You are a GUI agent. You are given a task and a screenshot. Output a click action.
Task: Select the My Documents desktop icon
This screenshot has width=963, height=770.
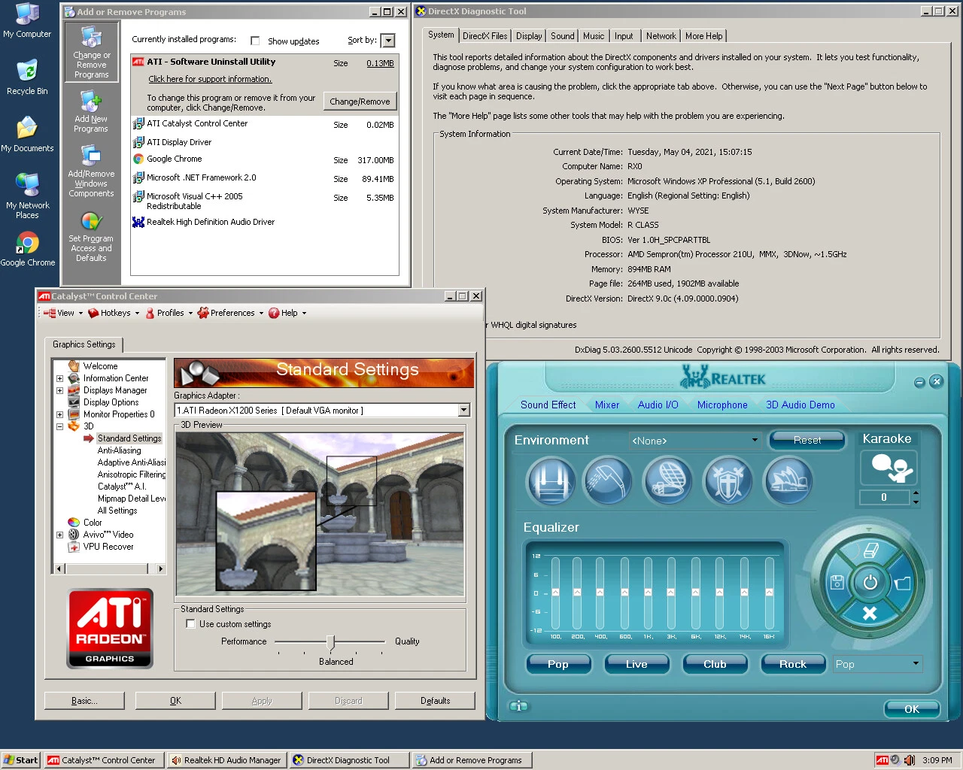pos(27,135)
